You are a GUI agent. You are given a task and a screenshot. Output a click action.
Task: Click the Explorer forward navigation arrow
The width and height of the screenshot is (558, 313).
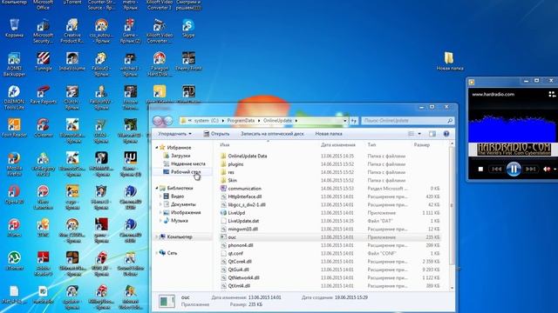point(168,121)
